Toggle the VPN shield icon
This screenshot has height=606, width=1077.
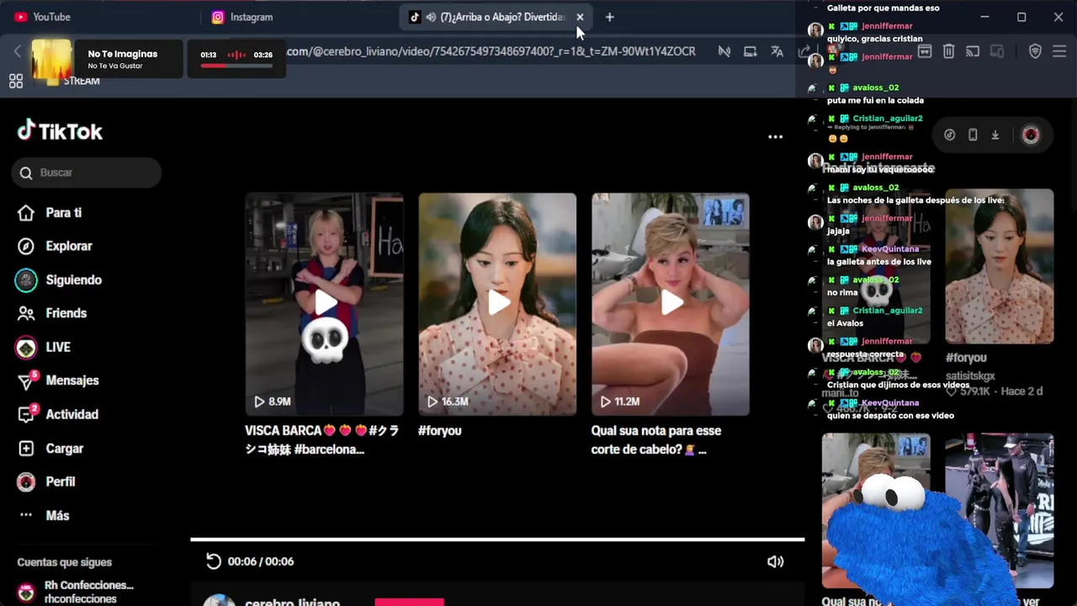tap(1036, 51)
